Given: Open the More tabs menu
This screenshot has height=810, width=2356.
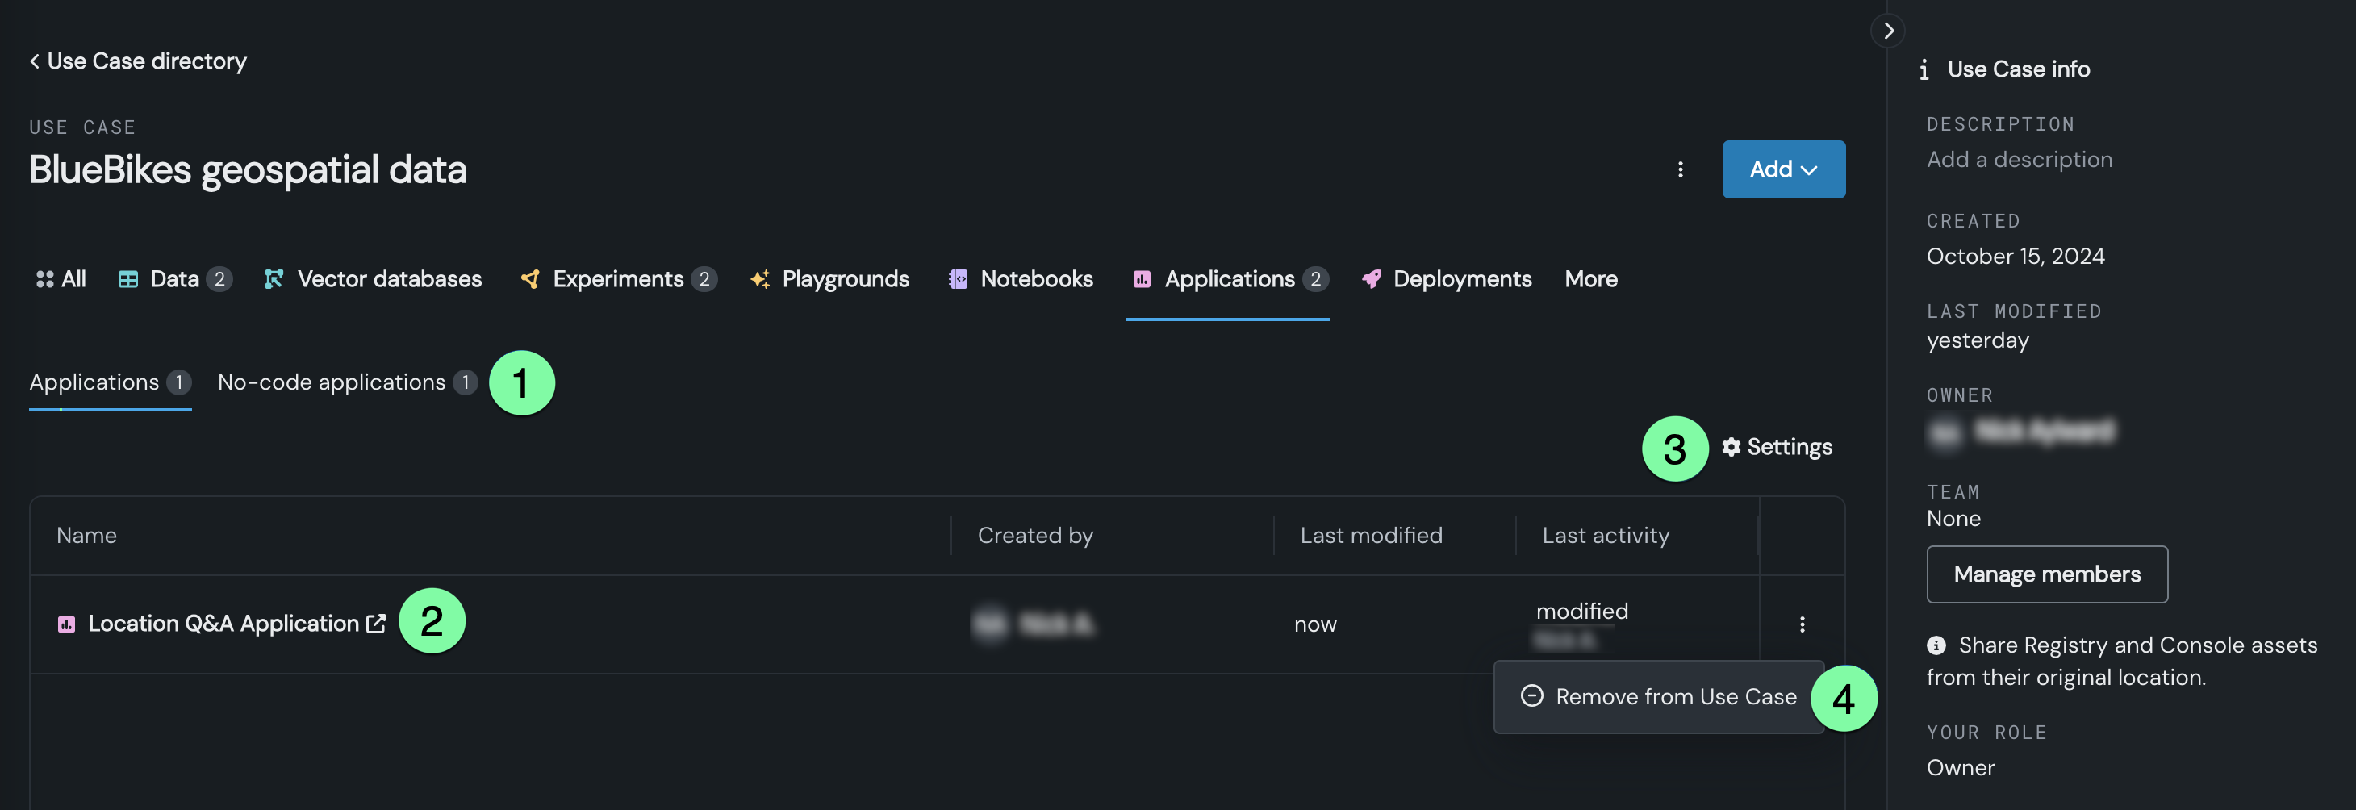Looking at the screenshot, I should tap(1590, 280).
